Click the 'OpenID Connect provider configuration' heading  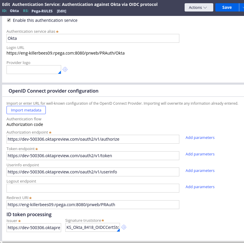(x=53, y=91)
